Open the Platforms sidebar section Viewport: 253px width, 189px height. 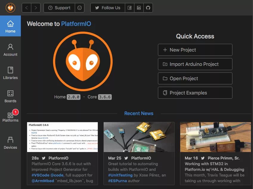coord(10,117)
